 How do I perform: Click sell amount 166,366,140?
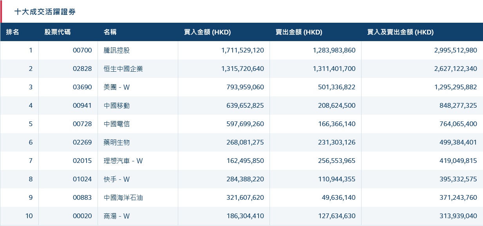pos(337,124)
